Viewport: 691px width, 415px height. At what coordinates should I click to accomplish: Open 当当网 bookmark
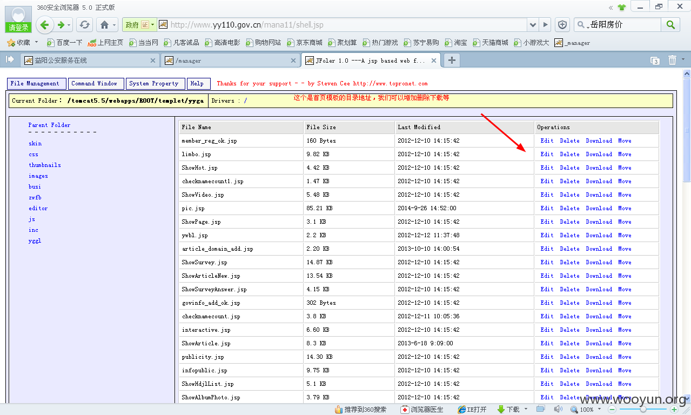coord(143,43)
